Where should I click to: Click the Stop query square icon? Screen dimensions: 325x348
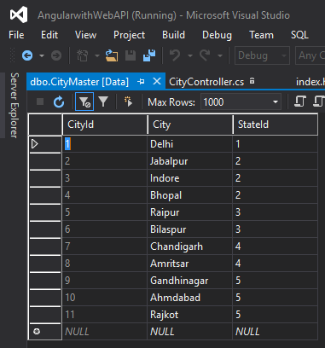[x=40, y=101]
